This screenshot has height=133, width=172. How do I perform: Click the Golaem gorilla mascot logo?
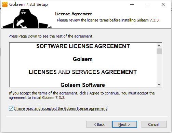(x=27, y=19)
